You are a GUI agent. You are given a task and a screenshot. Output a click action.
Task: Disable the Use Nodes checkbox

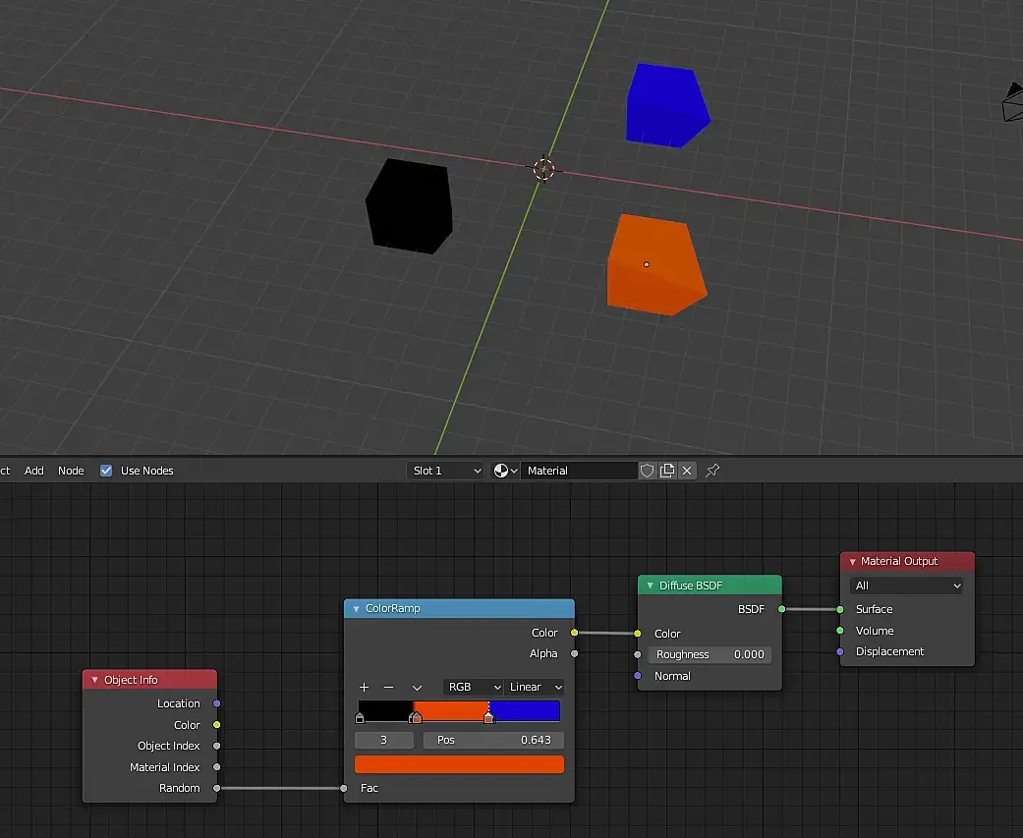click(106, 471)
